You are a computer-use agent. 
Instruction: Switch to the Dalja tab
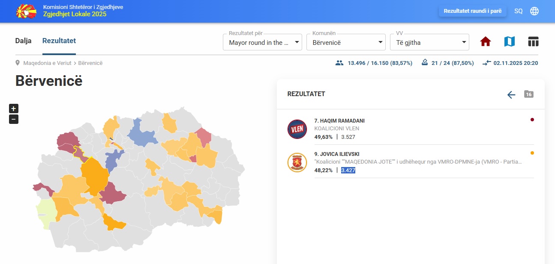tap(23, 41)
